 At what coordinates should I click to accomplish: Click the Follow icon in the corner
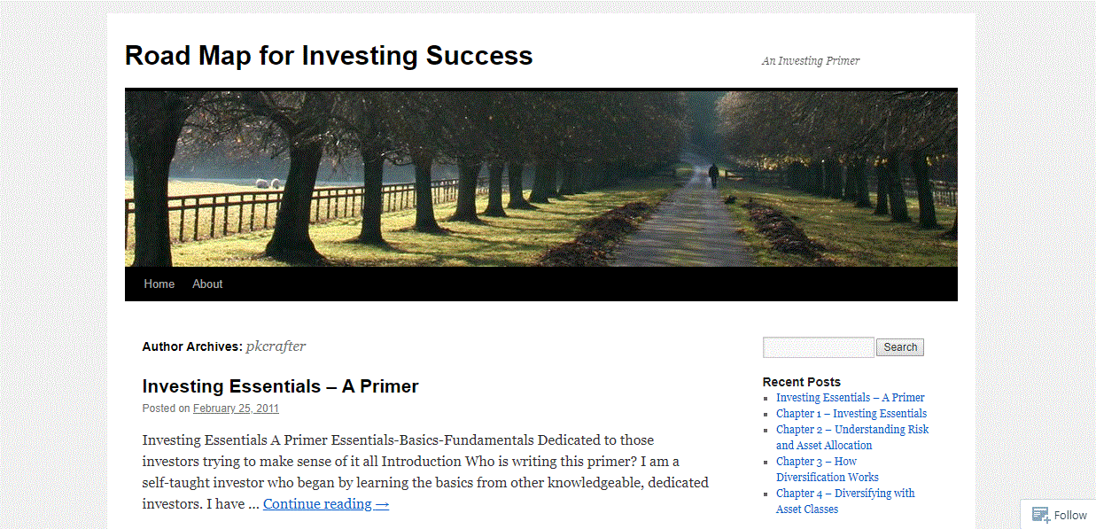tap(1041, 515)
